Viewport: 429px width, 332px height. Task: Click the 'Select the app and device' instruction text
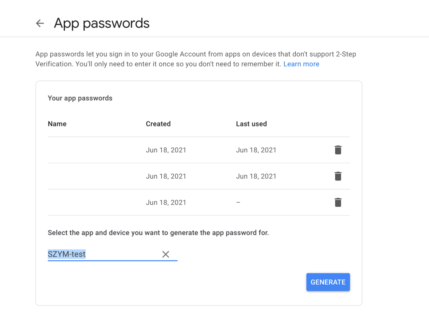tap(158, 233)
